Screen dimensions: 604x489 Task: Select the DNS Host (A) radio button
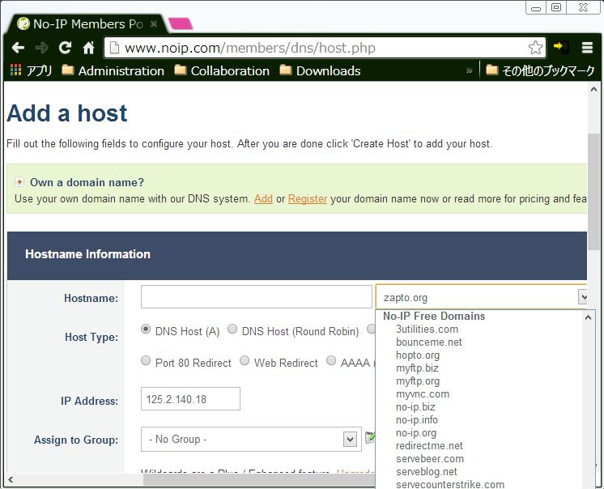(x=147, y=330)
